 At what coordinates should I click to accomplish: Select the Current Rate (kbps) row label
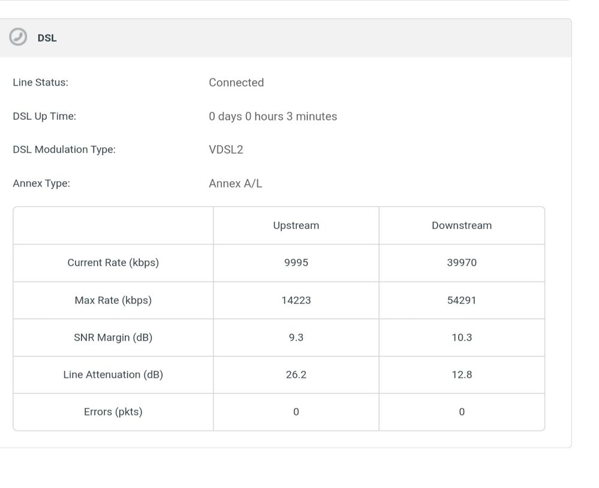(x=113, y=263)
